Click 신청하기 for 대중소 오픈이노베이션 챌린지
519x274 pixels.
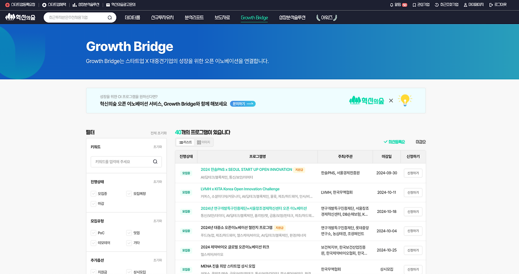[413, 231]
